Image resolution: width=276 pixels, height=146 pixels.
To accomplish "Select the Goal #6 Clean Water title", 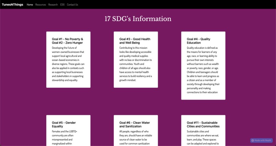I will [x=135, y=125].
